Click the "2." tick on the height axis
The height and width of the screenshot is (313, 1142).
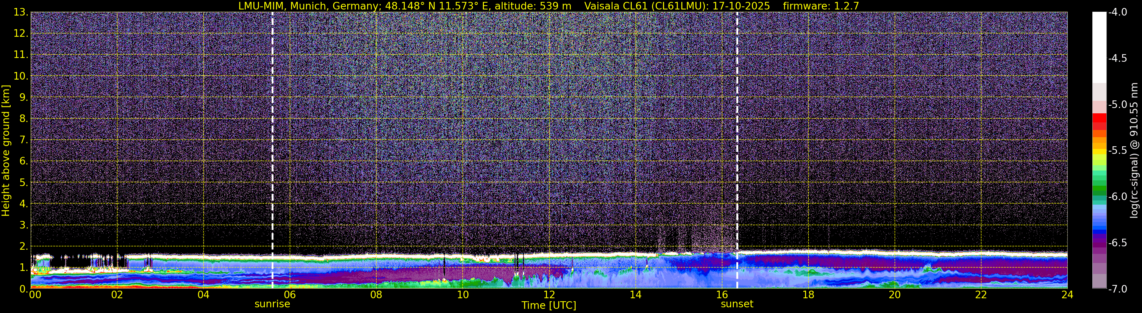point(23,247)
